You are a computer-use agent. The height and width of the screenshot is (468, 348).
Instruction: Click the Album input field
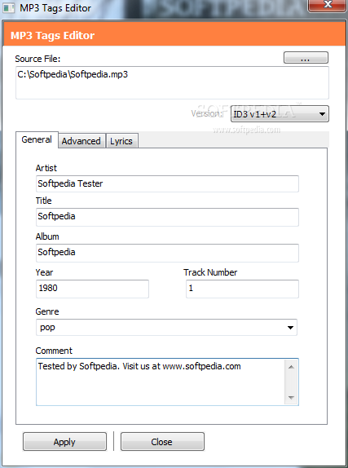coord(167,253)
